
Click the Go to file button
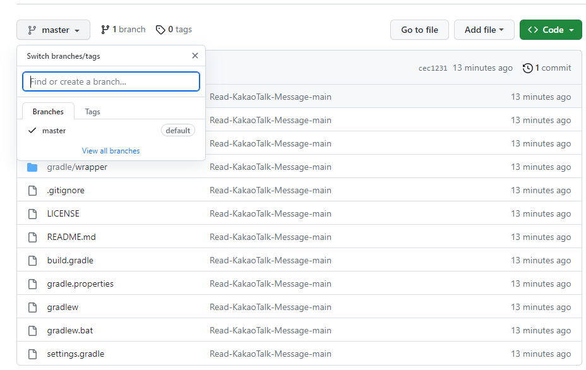pyautogui.click(x=419, y=30)
